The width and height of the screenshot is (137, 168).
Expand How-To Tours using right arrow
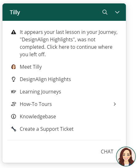[115, 104]
